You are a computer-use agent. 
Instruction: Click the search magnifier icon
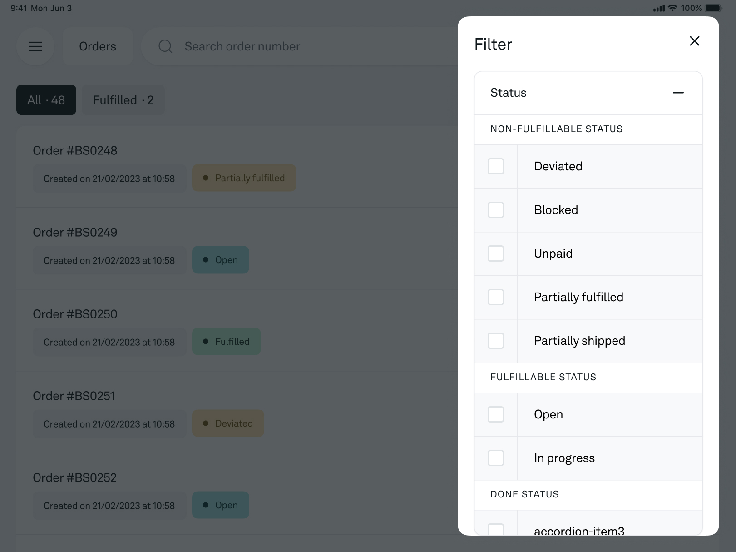point(165,46)
